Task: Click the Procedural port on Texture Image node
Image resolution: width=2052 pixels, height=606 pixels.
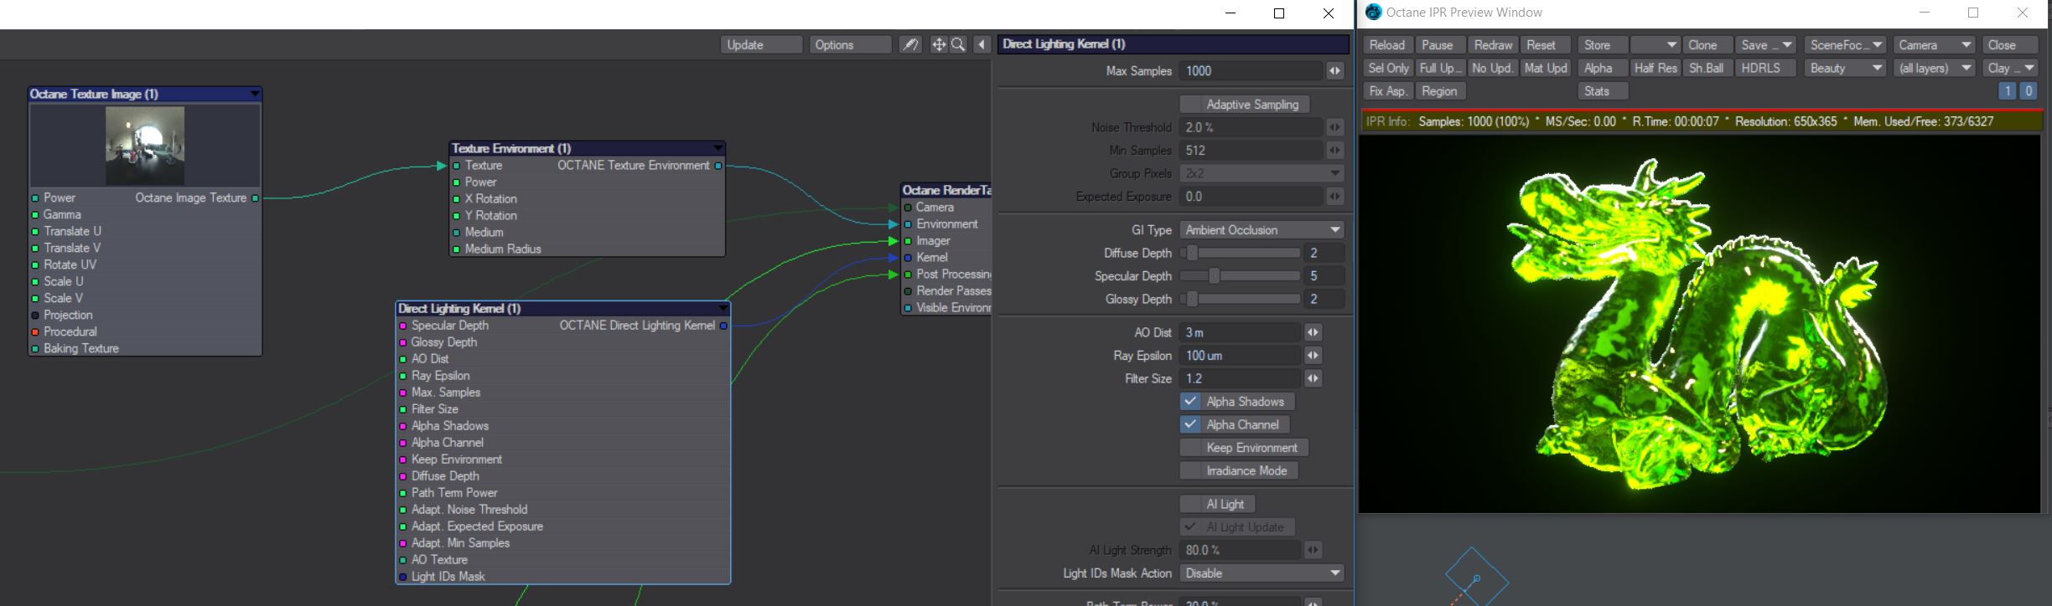Action: click(x=35, y=332)
